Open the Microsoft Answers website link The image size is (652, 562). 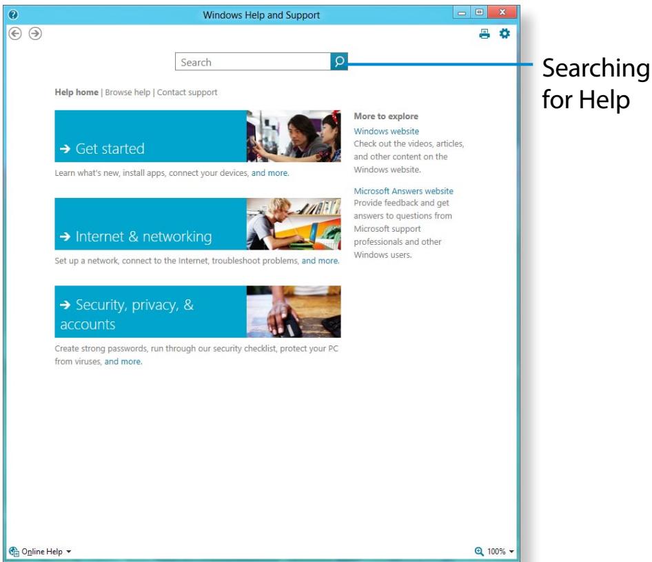click(x=403, y=191)
